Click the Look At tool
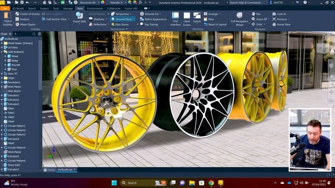 tap(279, 14)
